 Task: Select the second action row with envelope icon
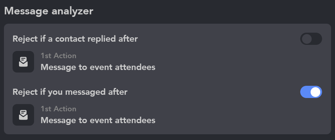tap(84, 115)
